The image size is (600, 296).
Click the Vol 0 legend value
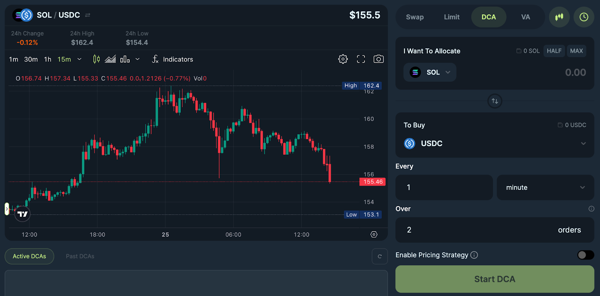point(200,78)
